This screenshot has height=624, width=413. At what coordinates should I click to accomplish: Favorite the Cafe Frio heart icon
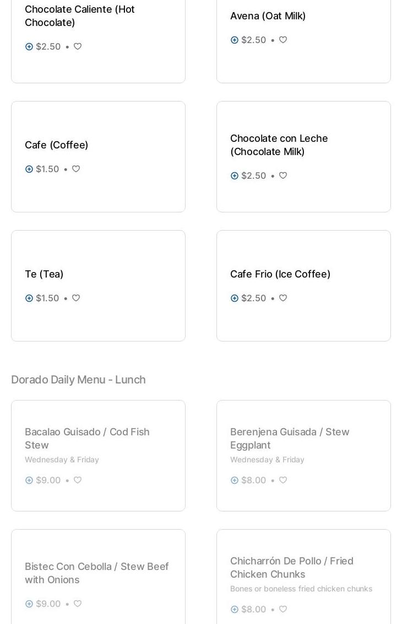coord(283,298)
